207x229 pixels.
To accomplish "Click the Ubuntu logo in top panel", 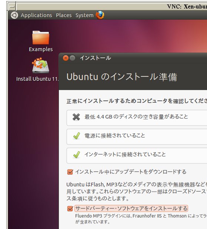I will [x=14, y=15].
